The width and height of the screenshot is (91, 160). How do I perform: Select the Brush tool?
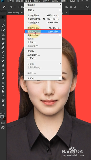[x=3, y=52]
